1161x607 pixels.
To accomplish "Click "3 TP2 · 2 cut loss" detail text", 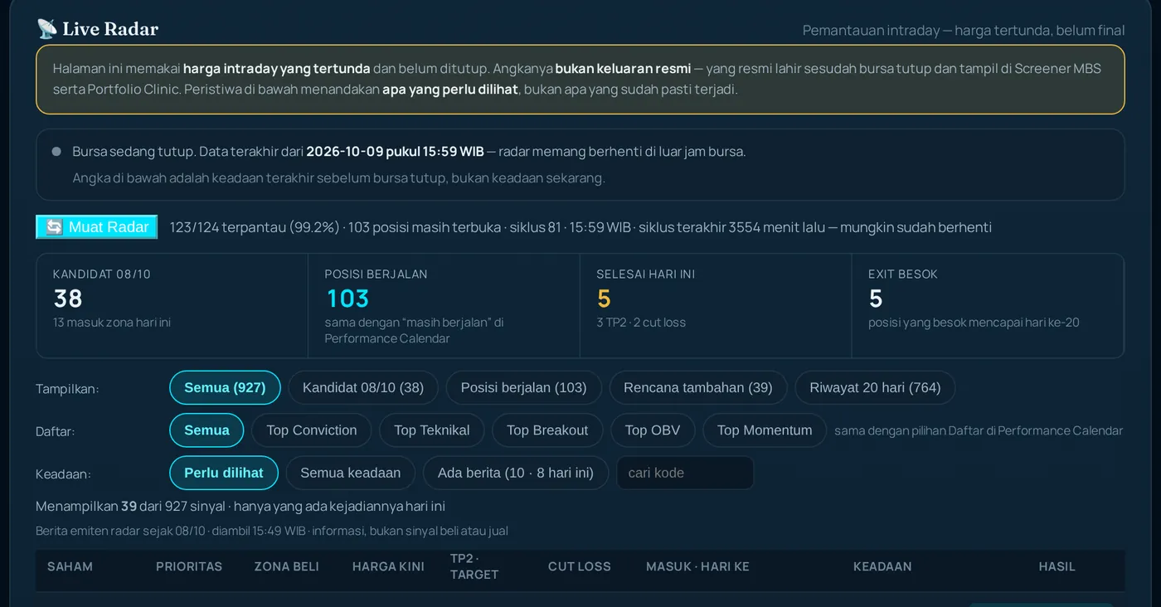I will click(x=641, y=323).
